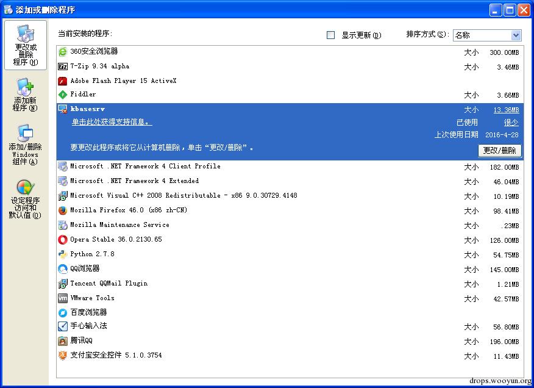Select Opera Stable 36.0.2130.65 entry
The height and width of the screenshot is (388, 534).
(x=116, y=239)
